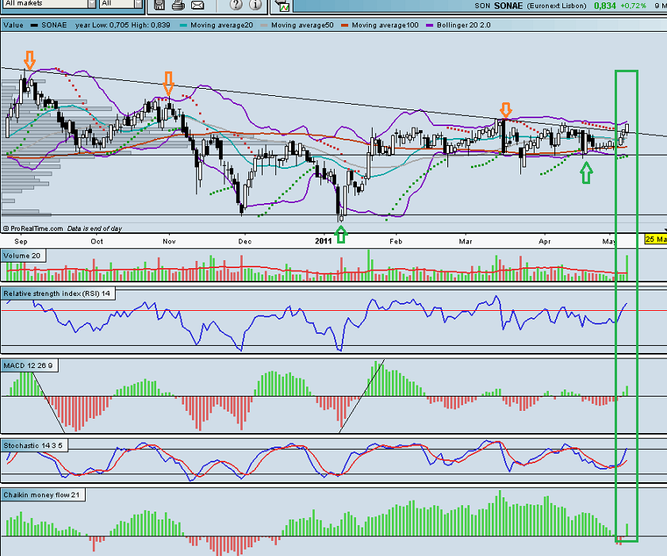
Task: Click the Volume 20 panel label
Action: coord(22,255)
